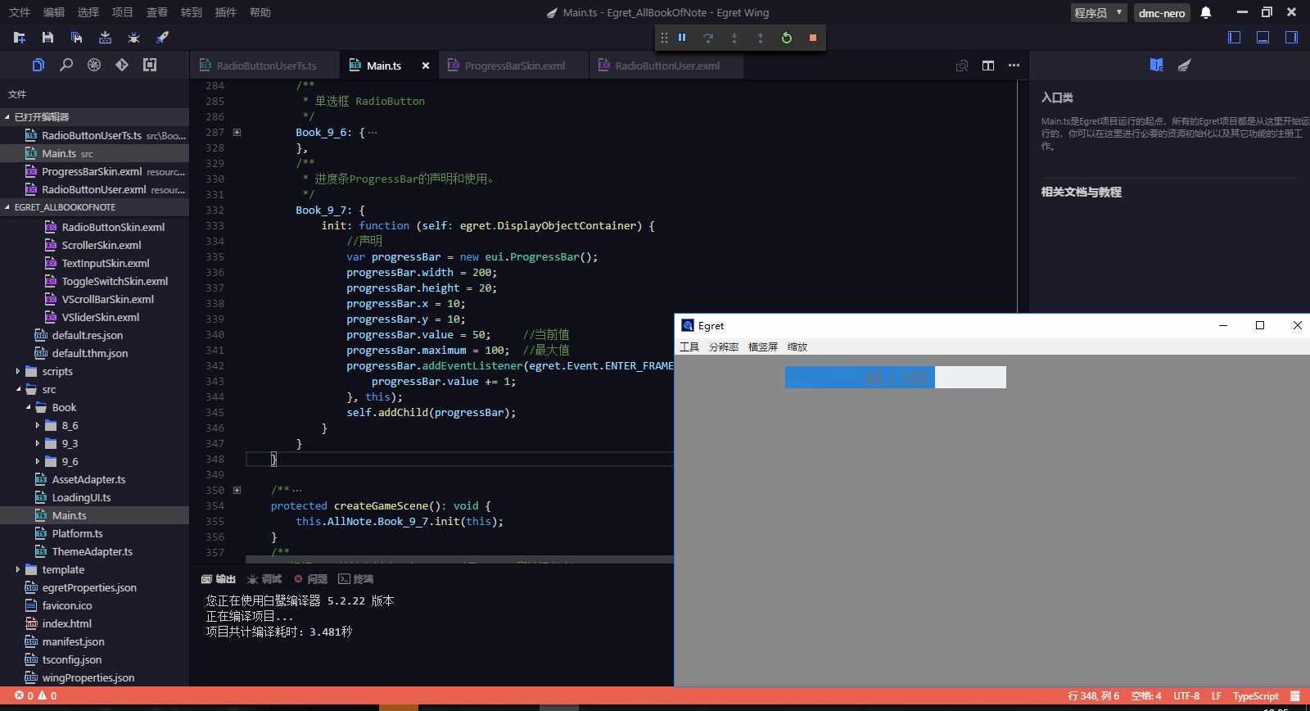Screen dimensions: 1310x711
Task: Split the editor with split icon
Action: pos(988,66)
